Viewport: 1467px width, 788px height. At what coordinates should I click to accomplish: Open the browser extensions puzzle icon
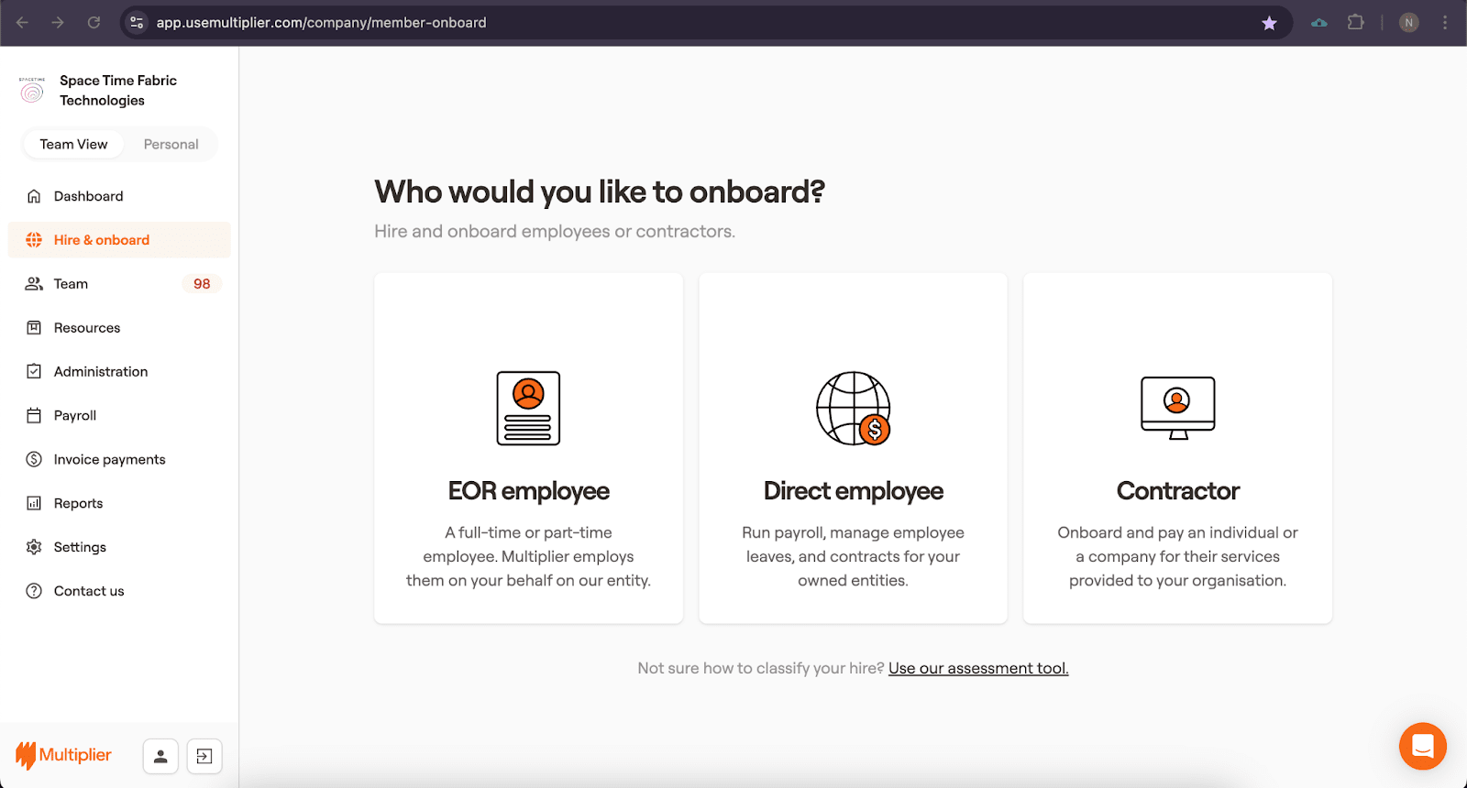click(x=1355, y=23)
